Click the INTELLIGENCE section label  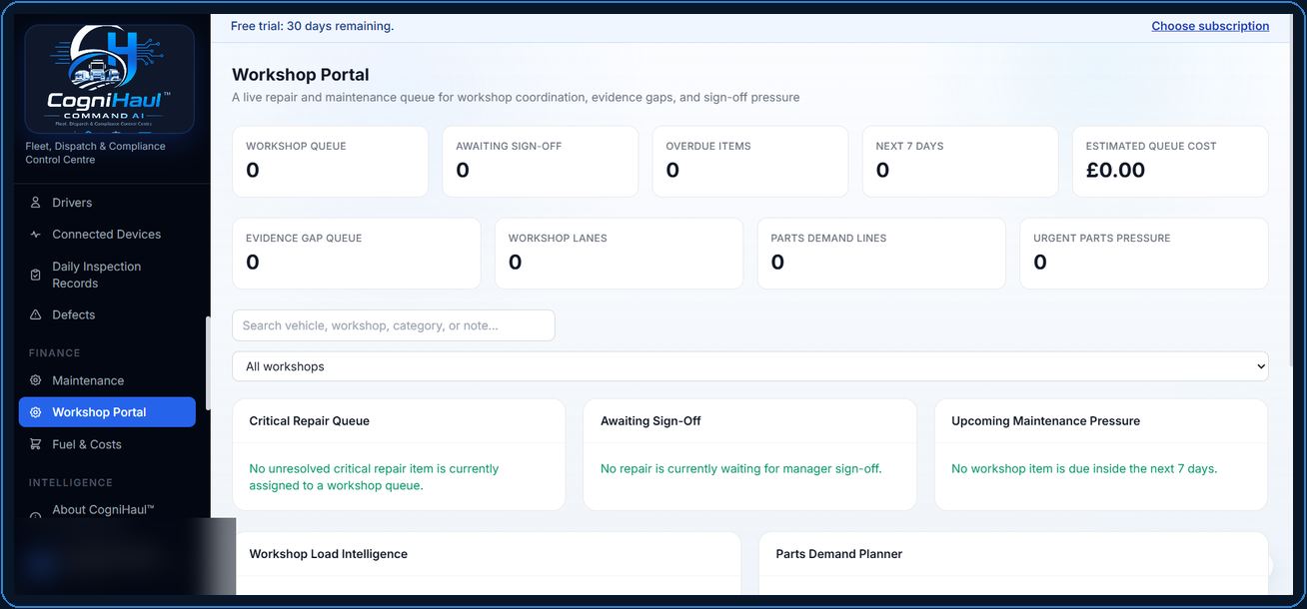click(70, 483)
